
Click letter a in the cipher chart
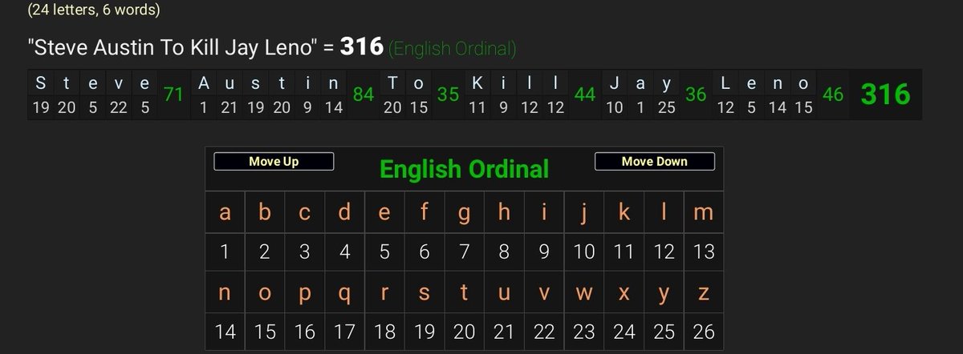point(225,212)
